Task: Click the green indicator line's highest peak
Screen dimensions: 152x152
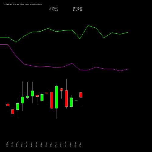Action: pyautogui.click(x=88, y=26)
